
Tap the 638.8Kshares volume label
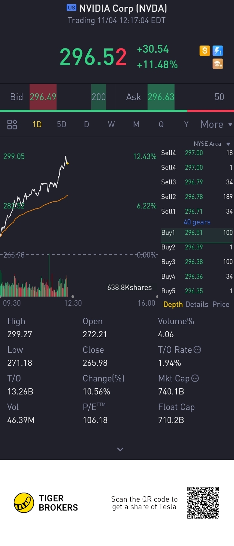(129, 287)
